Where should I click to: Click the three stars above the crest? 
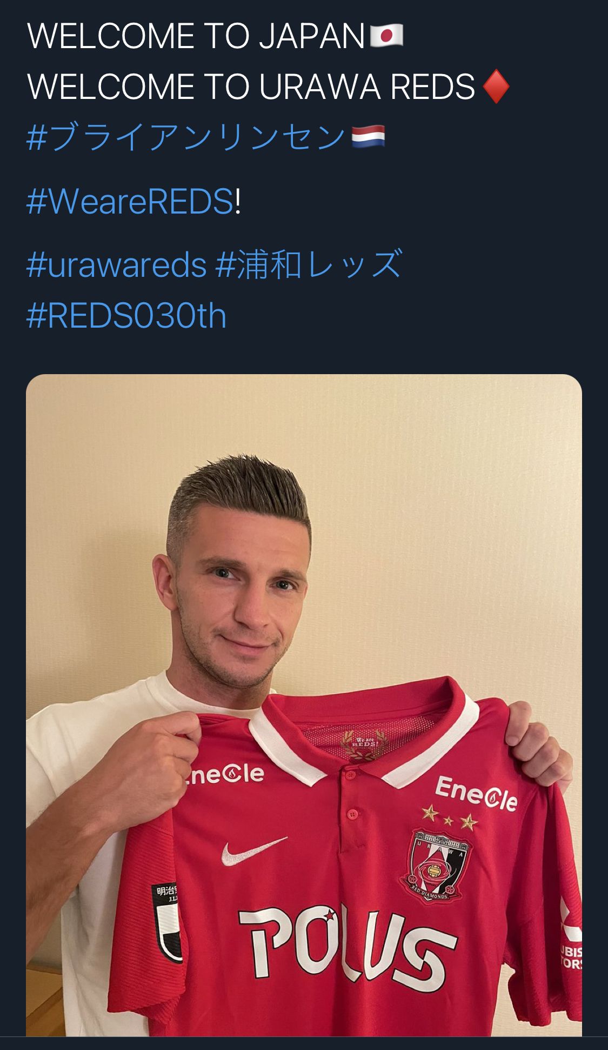click(450, 818)
